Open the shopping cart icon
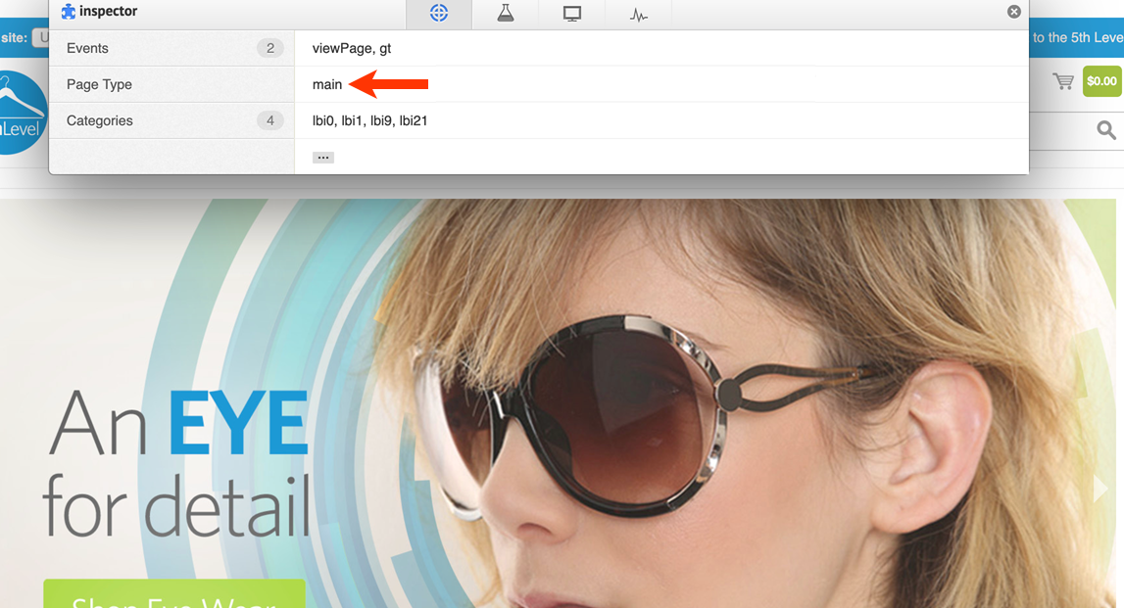Screen dimensions: 1124x608 click(x=1063, y=81)
